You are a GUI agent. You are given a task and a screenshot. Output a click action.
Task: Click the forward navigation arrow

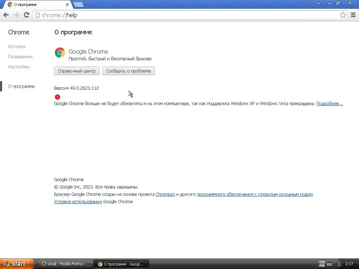(16, 15)
